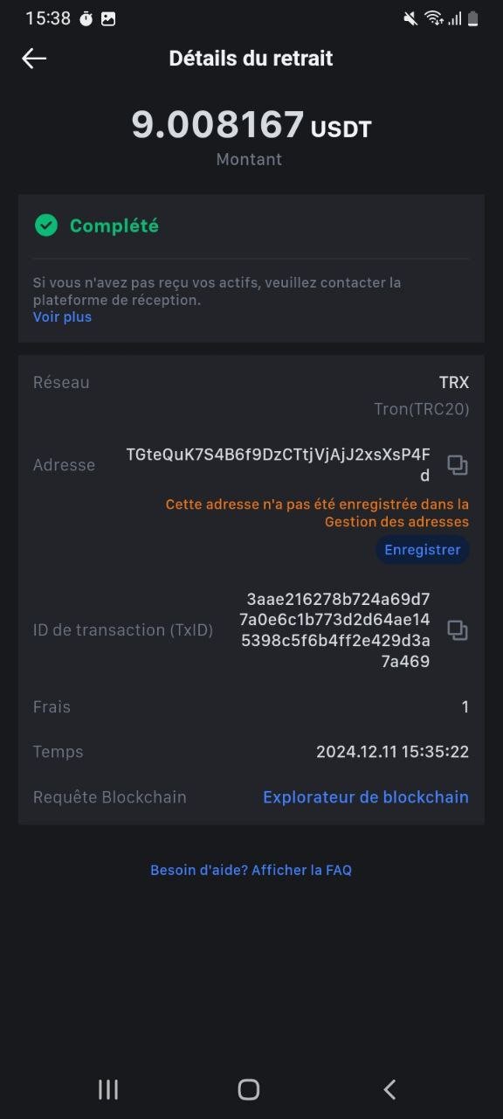Open Android recent apps button
Image resolution: width=503 pixels, height=1119 pixels.
(108, 1088)
